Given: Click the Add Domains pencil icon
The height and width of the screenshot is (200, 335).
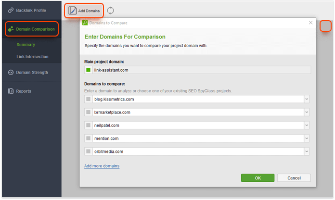Looking at the screenshot, I should pos(72,11).
